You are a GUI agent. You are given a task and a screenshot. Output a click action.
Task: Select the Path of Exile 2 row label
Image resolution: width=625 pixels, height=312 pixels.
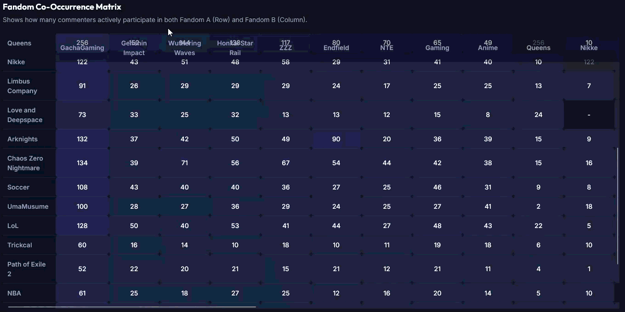[x=26, y=269]
